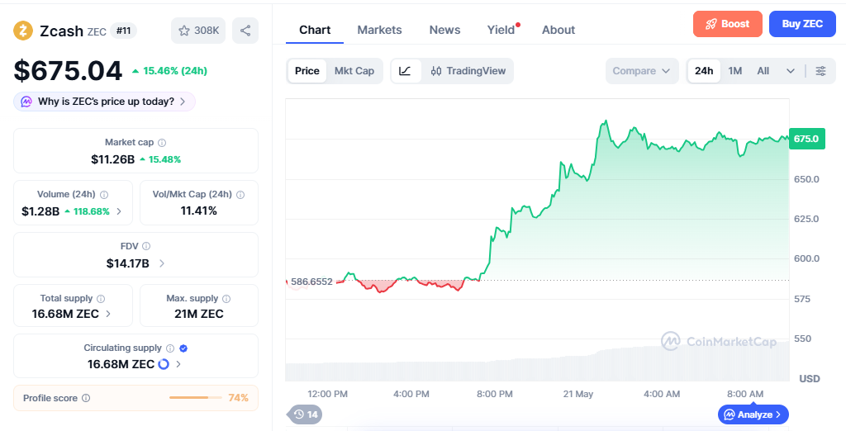Add Zcash to watchlist via star
The height and width of the screenshot is (431, 846).
pos(198,31)
